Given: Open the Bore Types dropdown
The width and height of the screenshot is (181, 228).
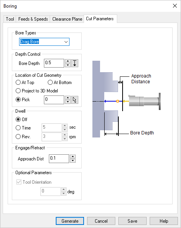Looking at the screenshot, I should pyautogui.click(x=44, y=42).
